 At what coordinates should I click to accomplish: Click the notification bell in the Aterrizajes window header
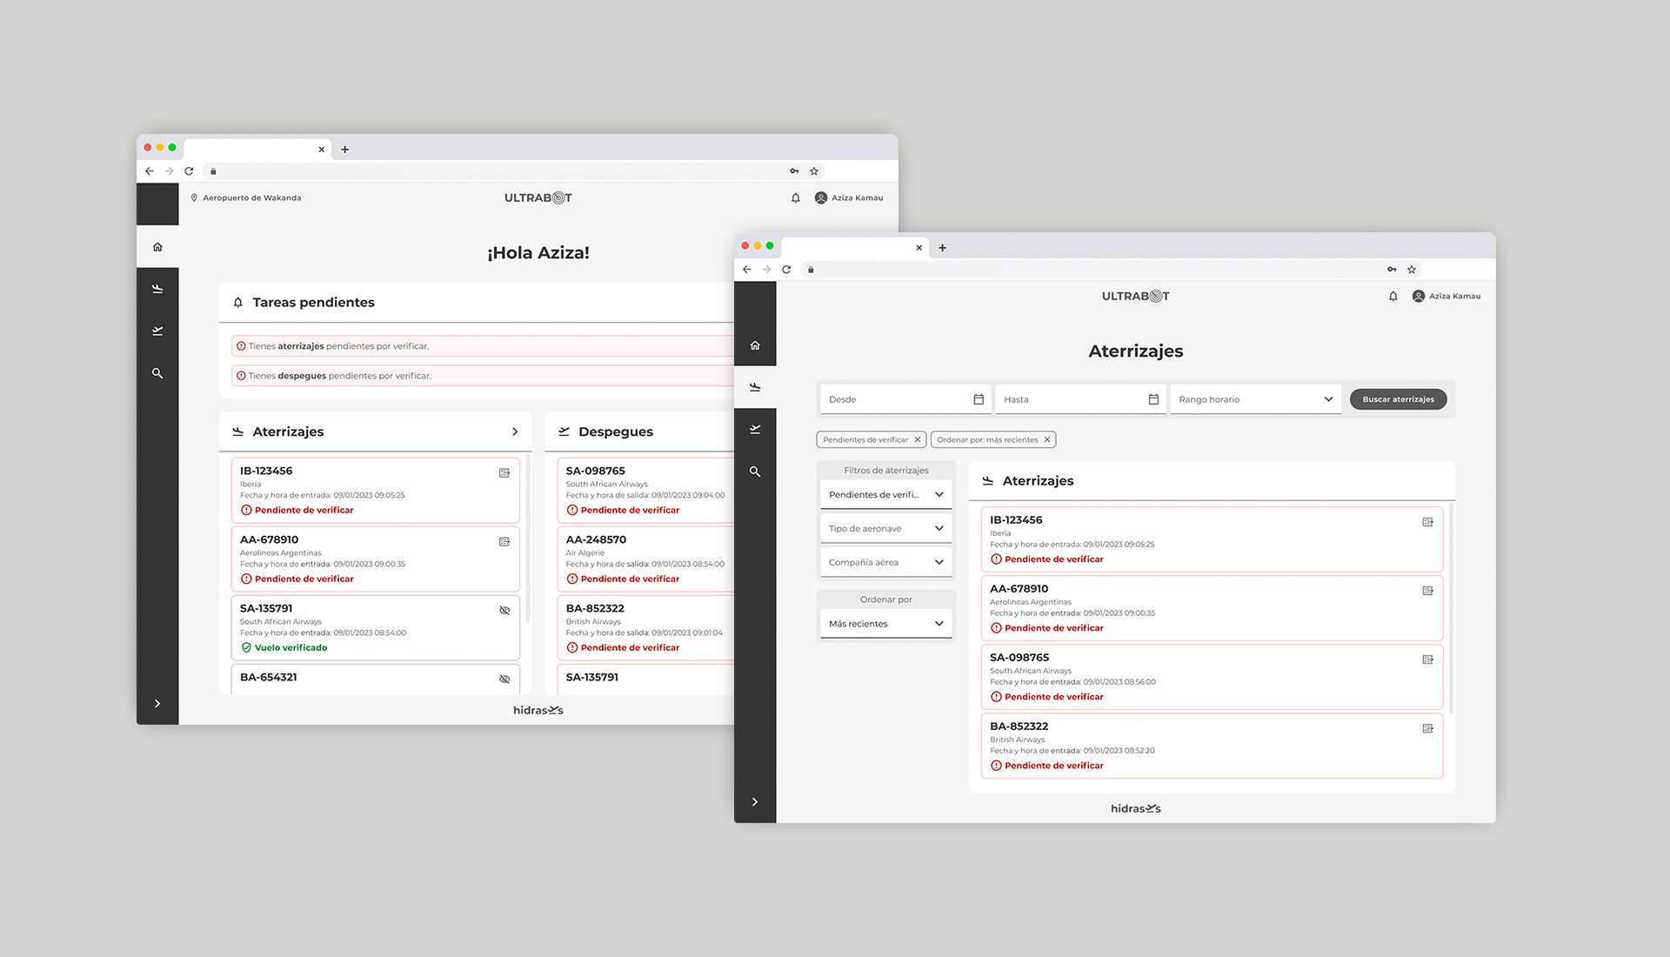[x=1393, y=297]
